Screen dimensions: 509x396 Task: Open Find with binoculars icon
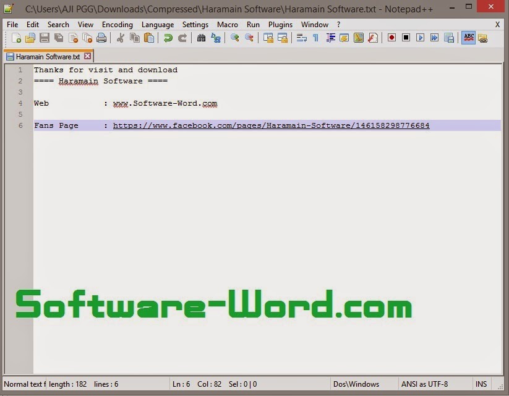tap(201, 38)
